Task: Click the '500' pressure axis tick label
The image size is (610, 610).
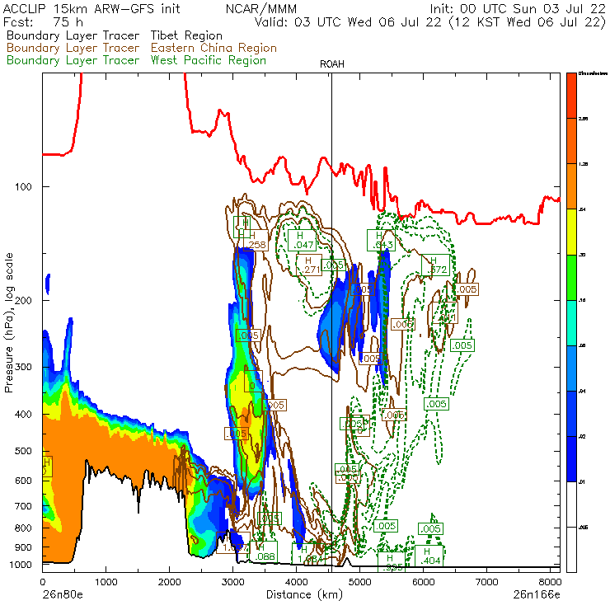Action: coord(23,451)
